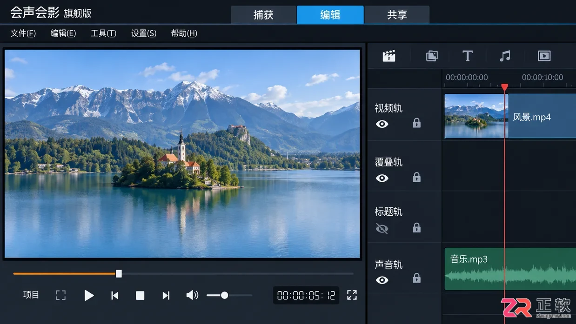Click the red playhead marker on timeline
Viewport: 576px width, 324px height.
point(504,87)
